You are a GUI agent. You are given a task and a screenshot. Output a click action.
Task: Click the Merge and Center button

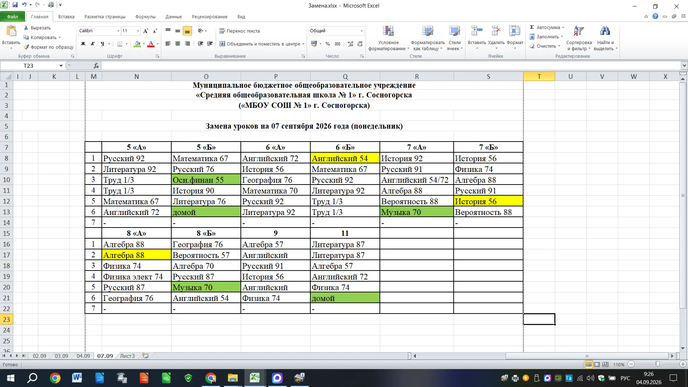(262, 44)
